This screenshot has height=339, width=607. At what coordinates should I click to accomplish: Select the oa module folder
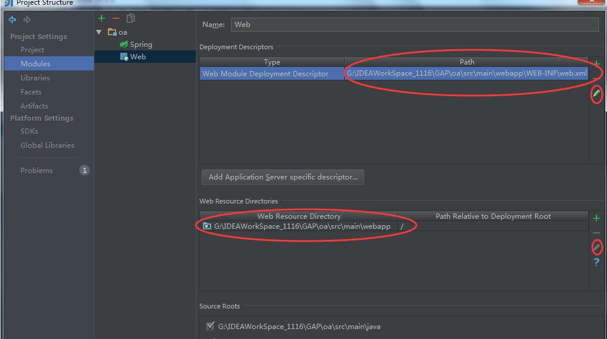click(x=118, y=32)
